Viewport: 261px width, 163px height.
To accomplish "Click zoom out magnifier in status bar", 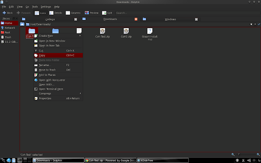I will (233, 154).
